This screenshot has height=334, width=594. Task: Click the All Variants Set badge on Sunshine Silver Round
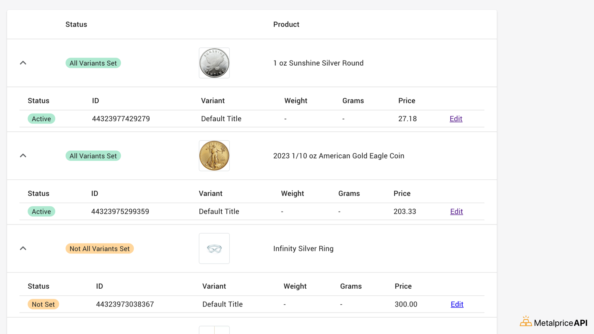tap(93, 63)
